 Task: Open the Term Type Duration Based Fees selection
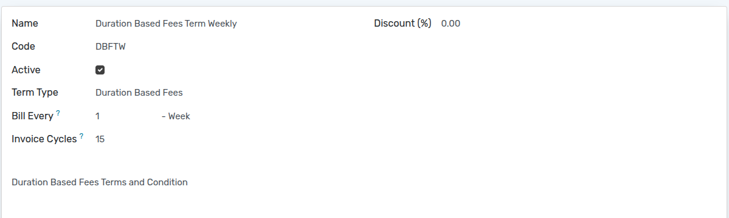pos(139,93)
